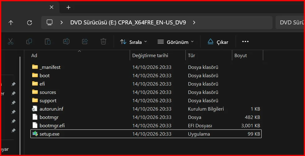Viewport: 305px width, 156px height.
Task: Click the Share icon
Action: click(x=85, y=41)
